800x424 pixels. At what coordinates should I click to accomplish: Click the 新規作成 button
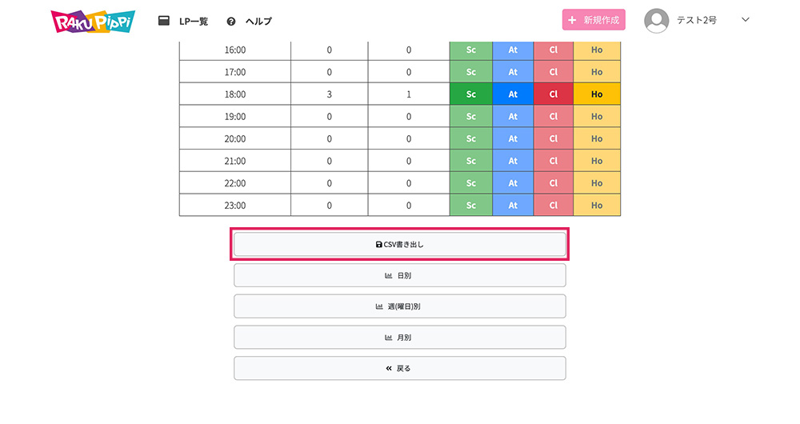[594, 20]
